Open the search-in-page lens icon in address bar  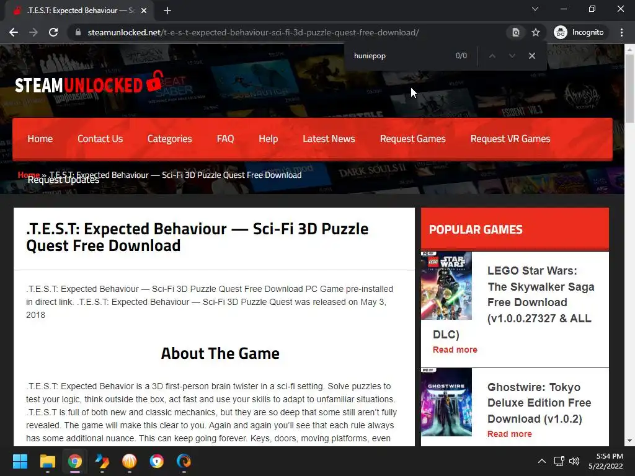coord(516,32)
